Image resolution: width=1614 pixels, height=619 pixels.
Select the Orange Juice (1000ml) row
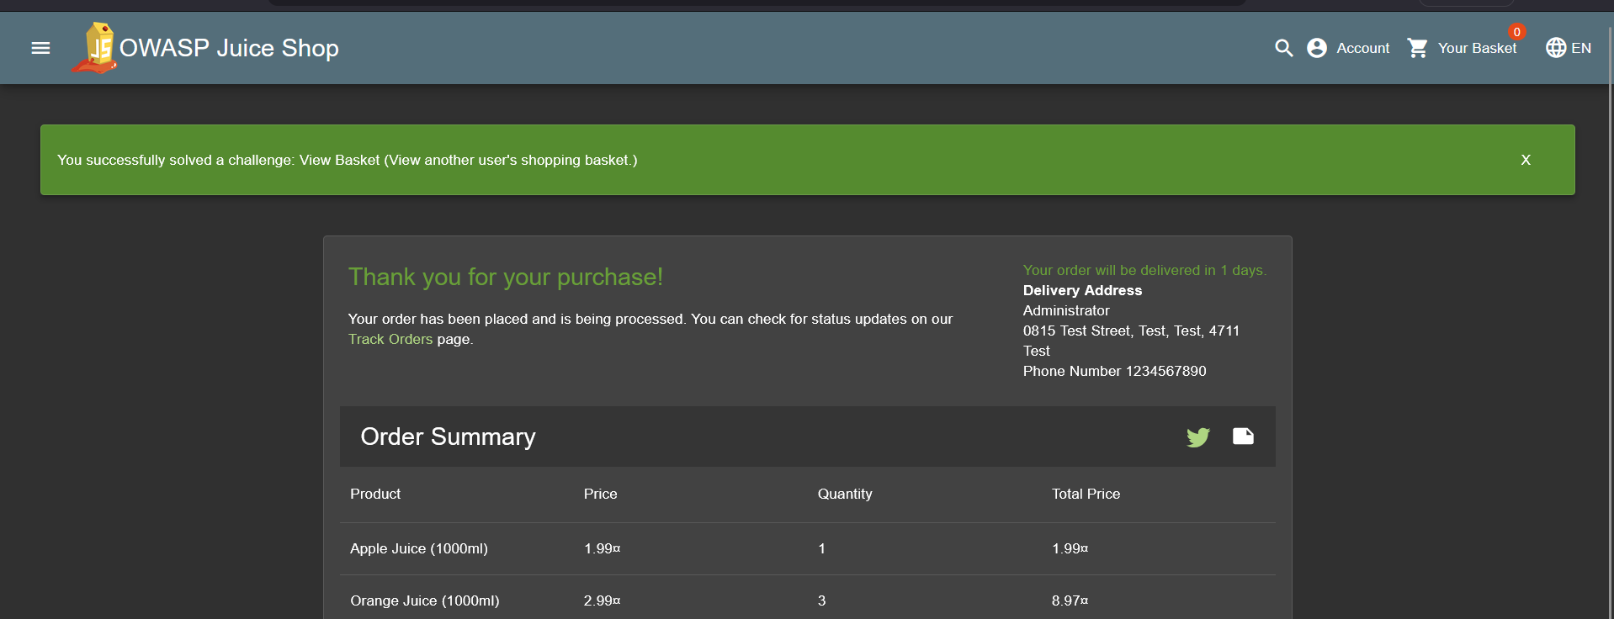pos(425,600)
